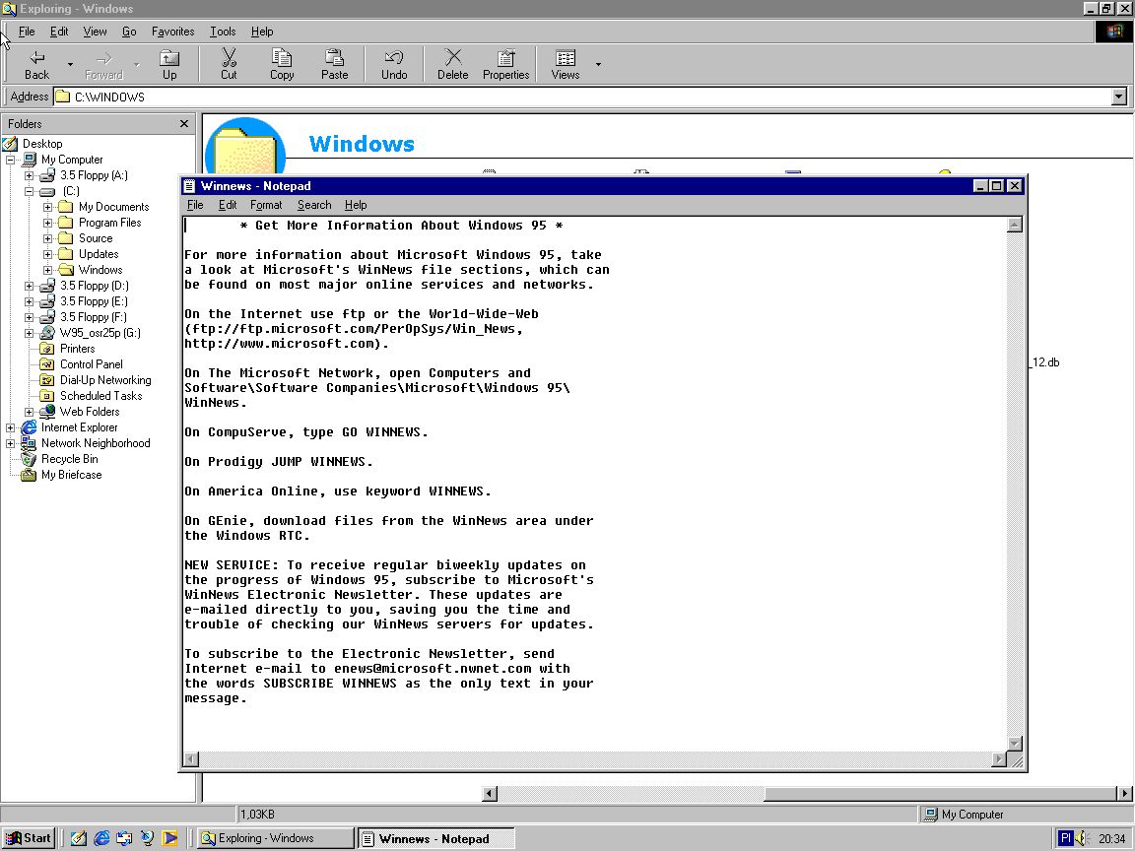
Task: Click the Pl keyboard language indicator
Action: pos(1065,838)
